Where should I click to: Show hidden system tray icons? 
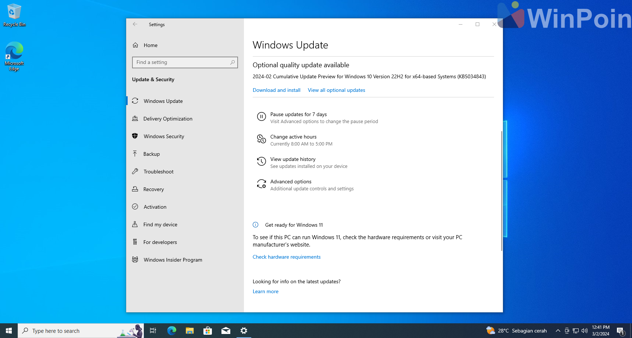point(558,331)
